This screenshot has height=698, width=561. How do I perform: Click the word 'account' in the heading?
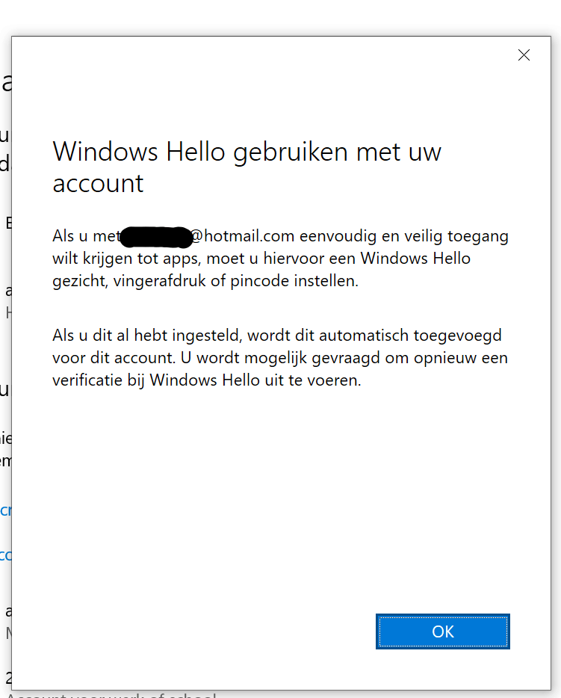(98, 183)
